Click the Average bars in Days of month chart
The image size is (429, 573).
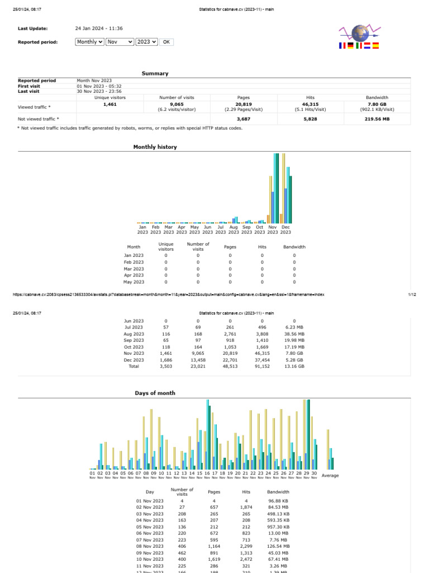(330, 449)
